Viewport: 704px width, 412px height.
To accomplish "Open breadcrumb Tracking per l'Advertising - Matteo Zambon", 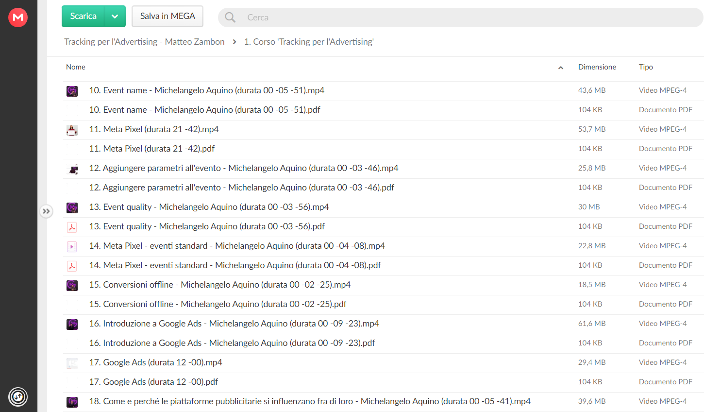I will (144, 42).
